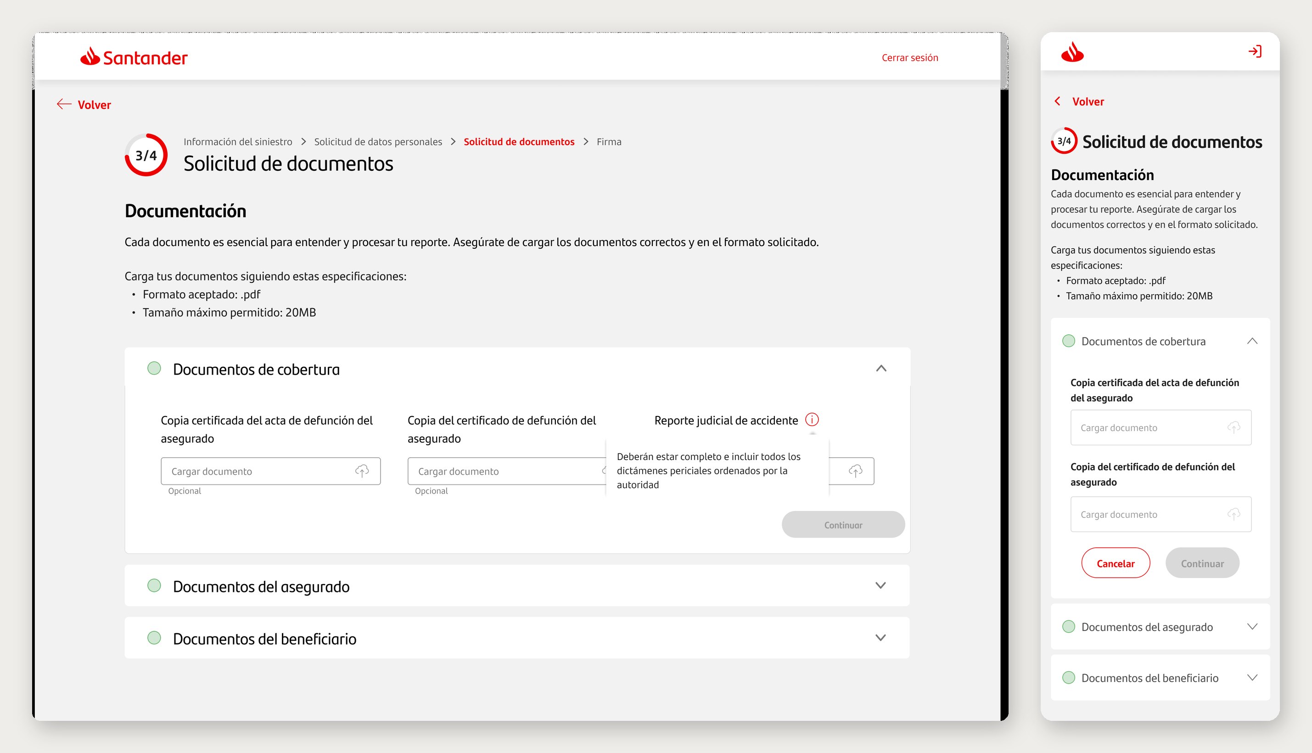Expand the Documentos del asegurado section on desktop
This screenshot has height=753, width=1312.
click(881, 585)
